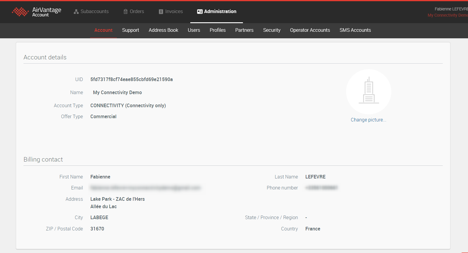Open the Security tab
This screenshot has height=253, width=468.
click(x=271, y=30)
